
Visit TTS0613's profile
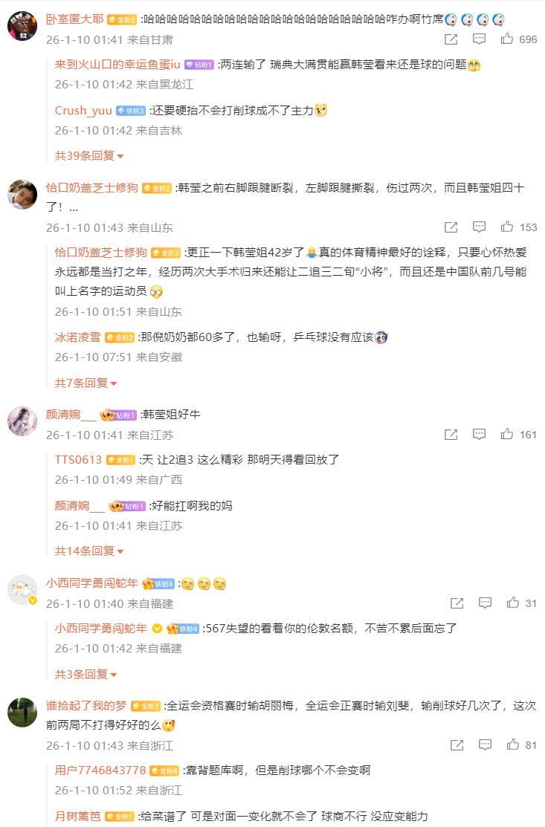tap(78, 459)
